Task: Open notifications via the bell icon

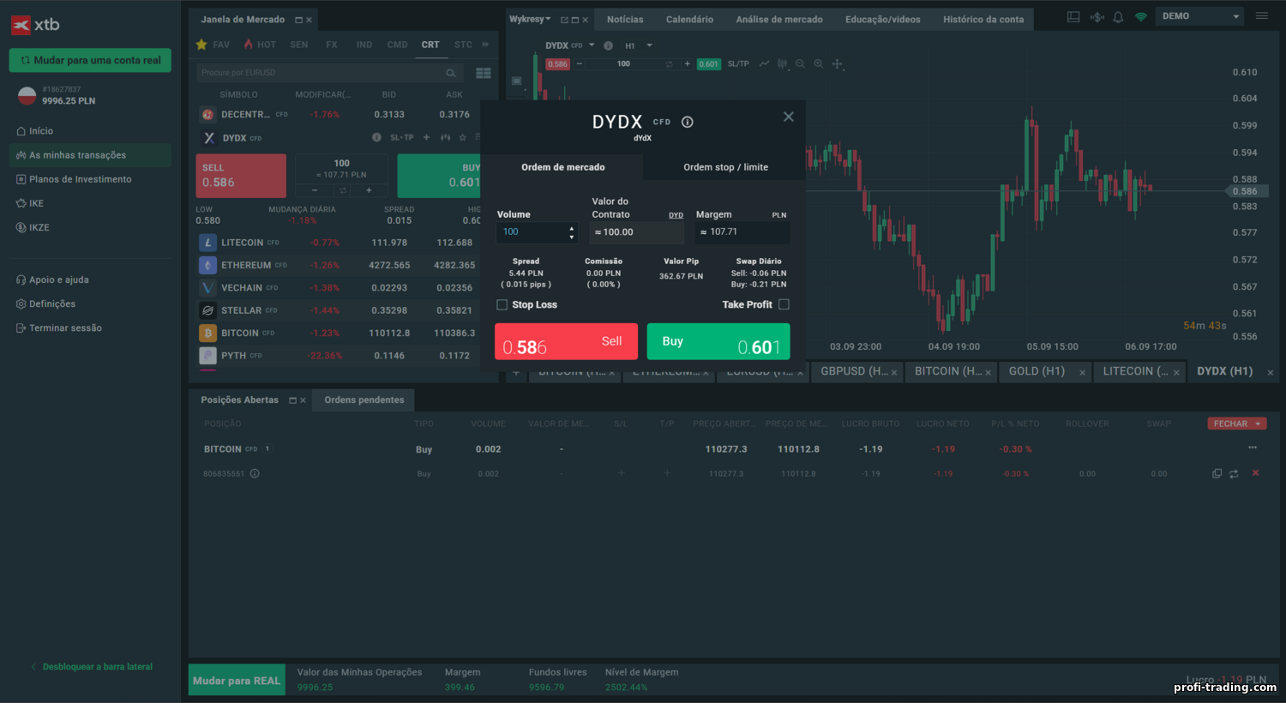Action: point(1118,15)
